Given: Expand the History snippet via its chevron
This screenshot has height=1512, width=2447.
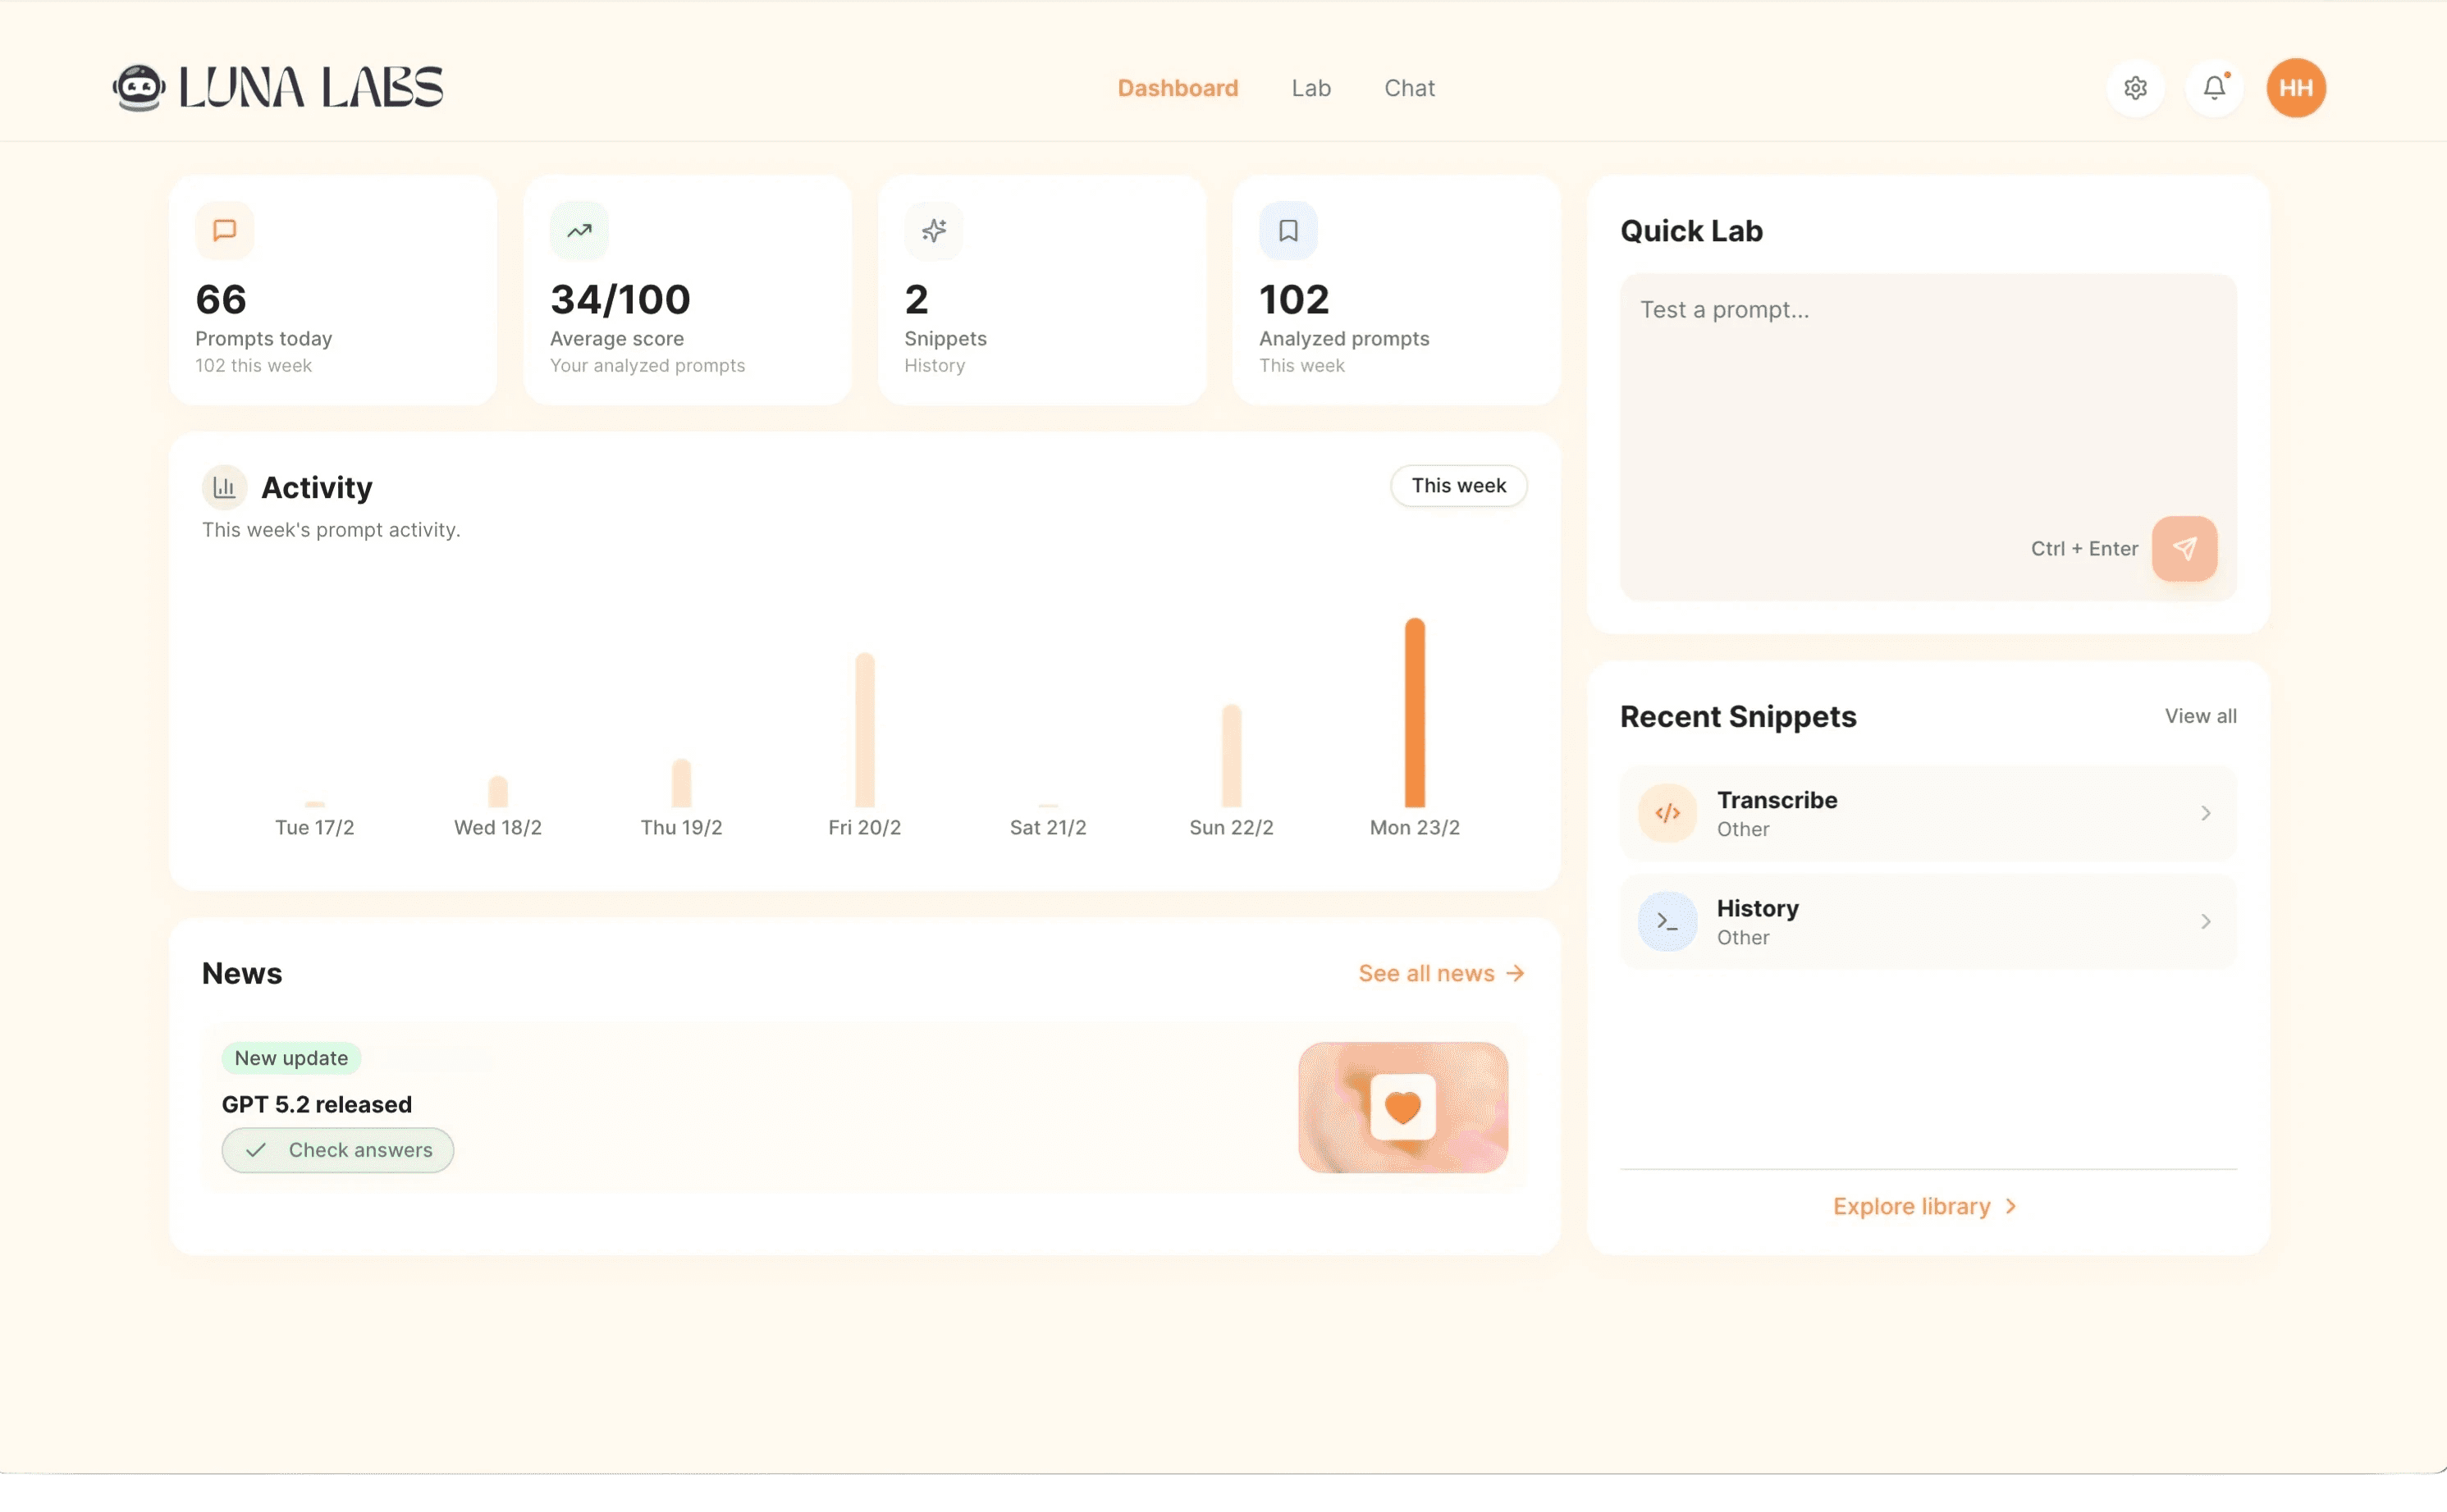Looking at the screenshot, I should click(2206, 921).
